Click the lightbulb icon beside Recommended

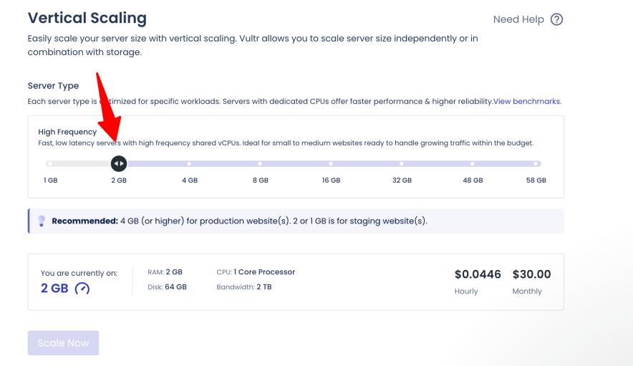(x=42, y=221)
